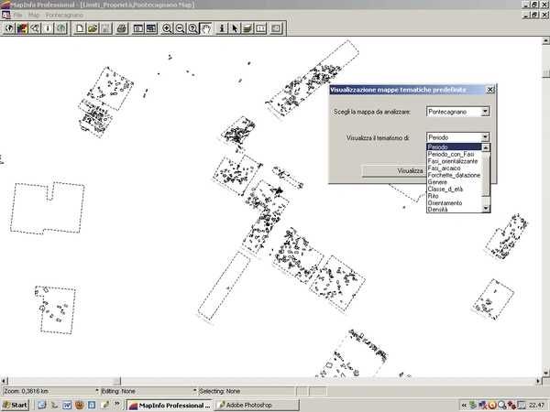Activate the hand Grabber pan tool
The image size is (550, 412).
pyautogui.click(x=205, y=28)
